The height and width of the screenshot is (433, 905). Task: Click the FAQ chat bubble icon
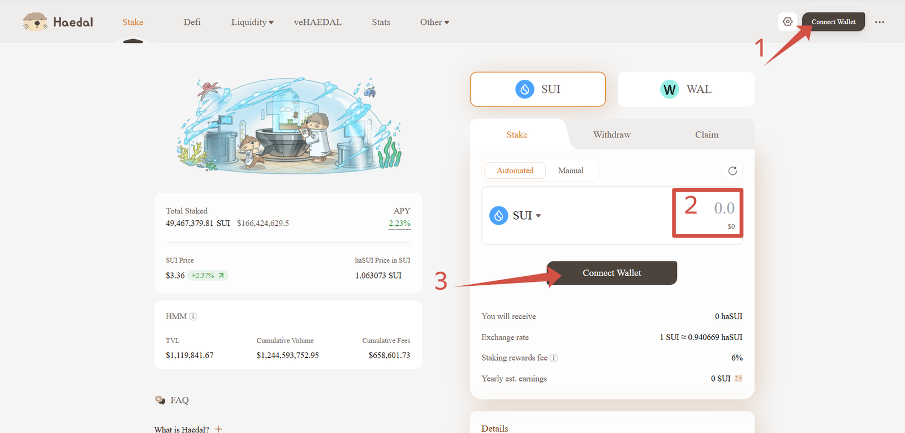pos(160,400)
